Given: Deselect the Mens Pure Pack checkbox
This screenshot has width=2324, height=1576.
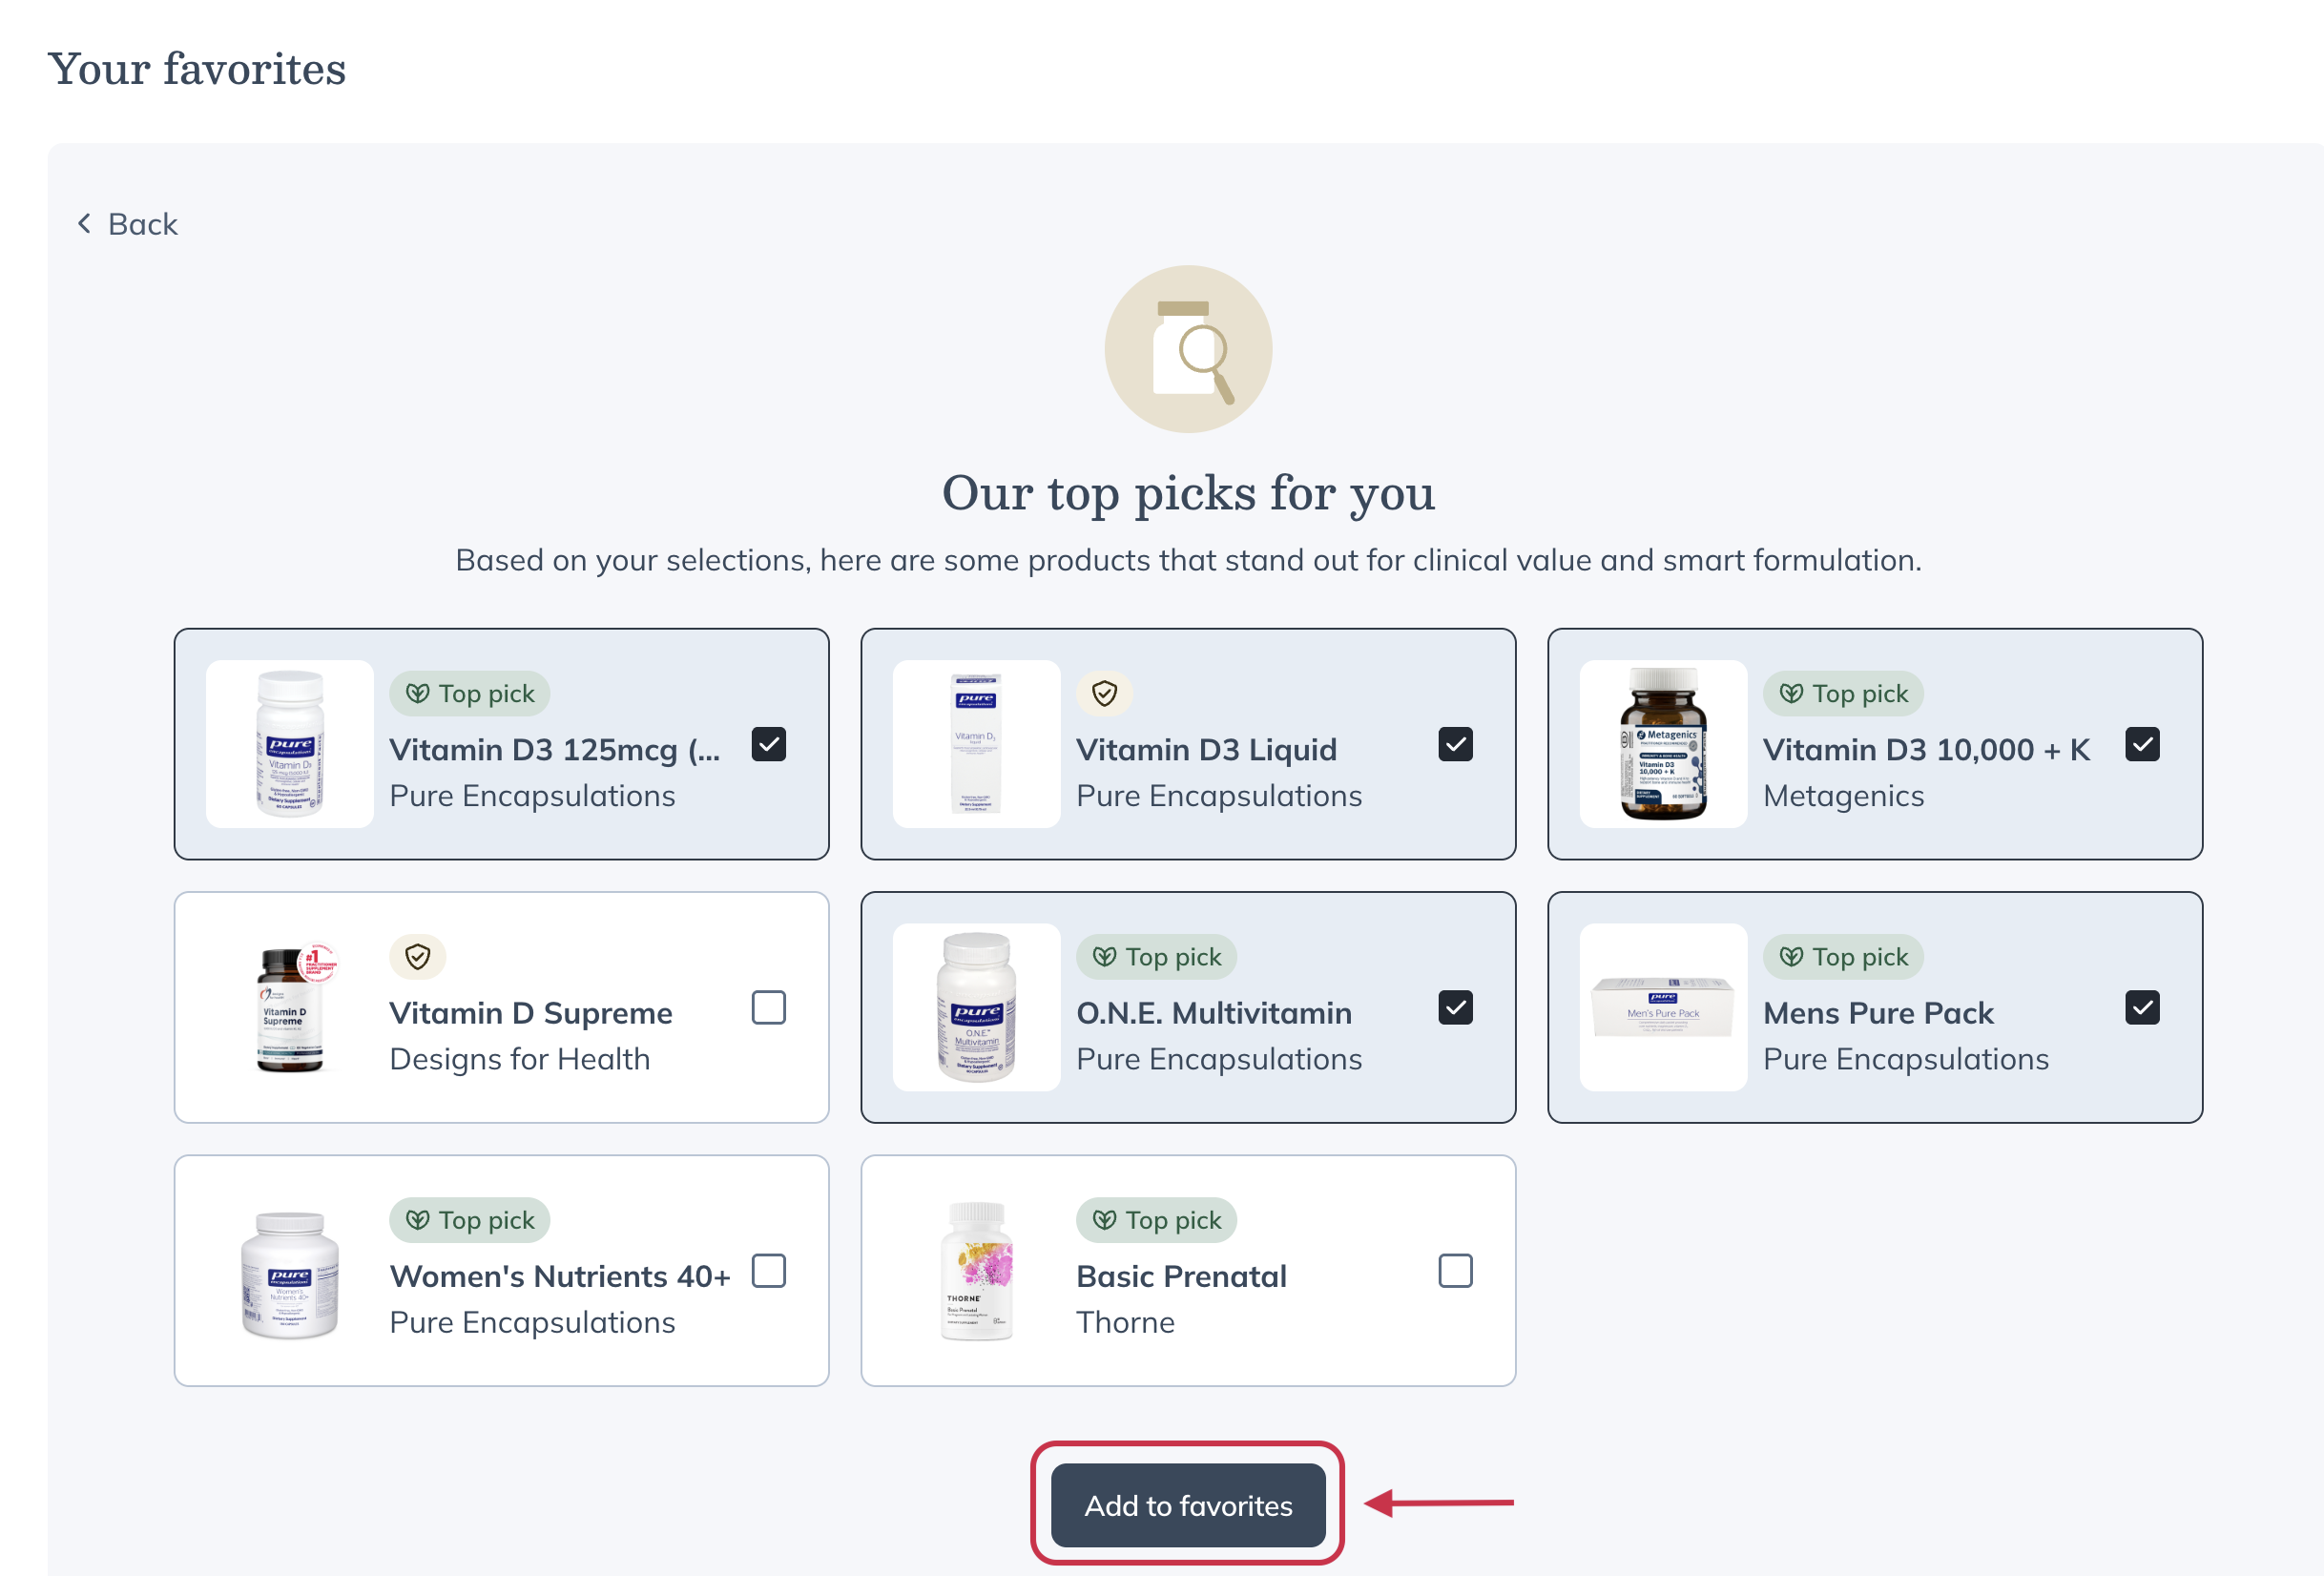Looking at the screenshot, I should [2142, 1008].
